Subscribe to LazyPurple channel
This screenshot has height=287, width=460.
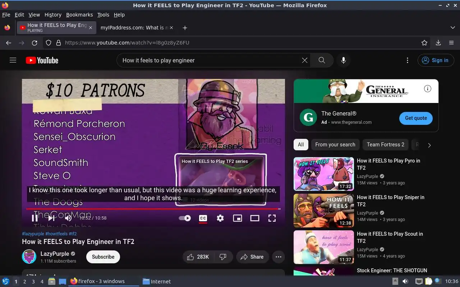[103, 257]
